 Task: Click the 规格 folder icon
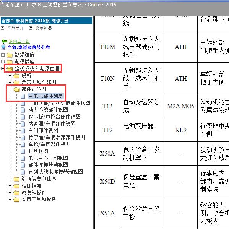(x=16, y=76)
